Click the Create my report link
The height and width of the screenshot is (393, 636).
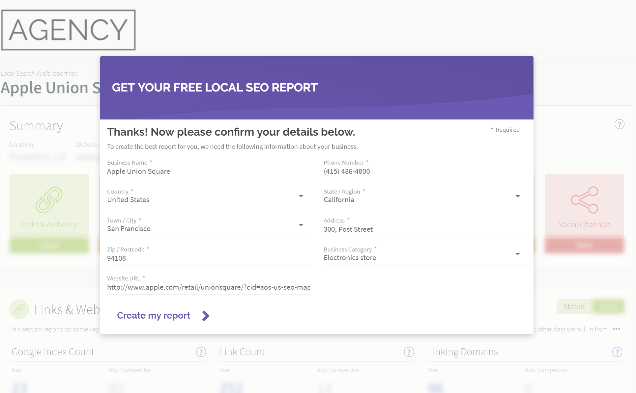coord(154,315)
